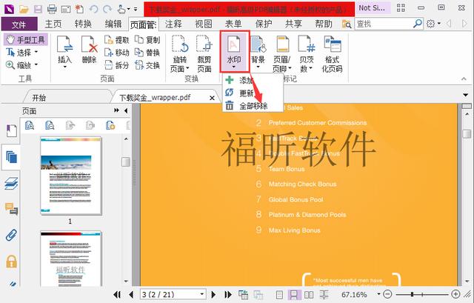Enable single page view mode

coord(280,295)
